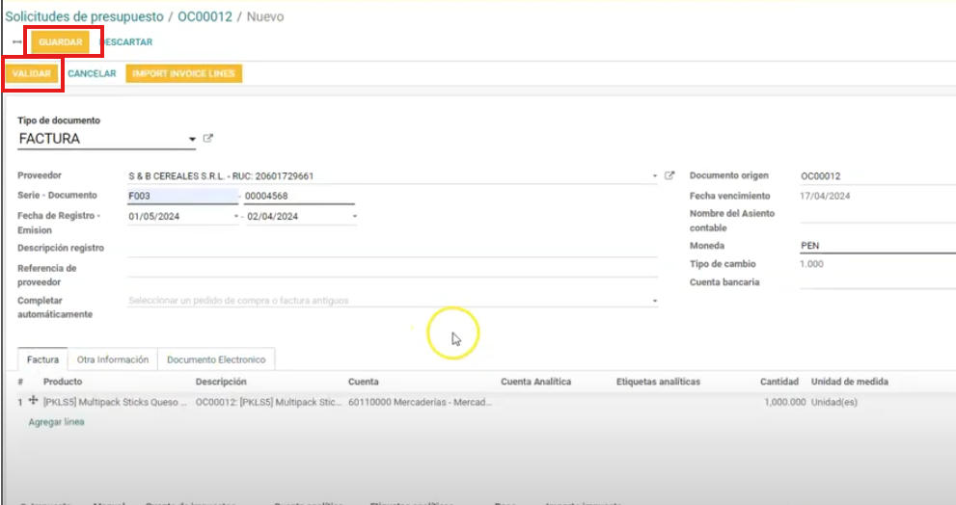Click the Serie field containing F003
The image size is (956, 505).
(181, 197)
